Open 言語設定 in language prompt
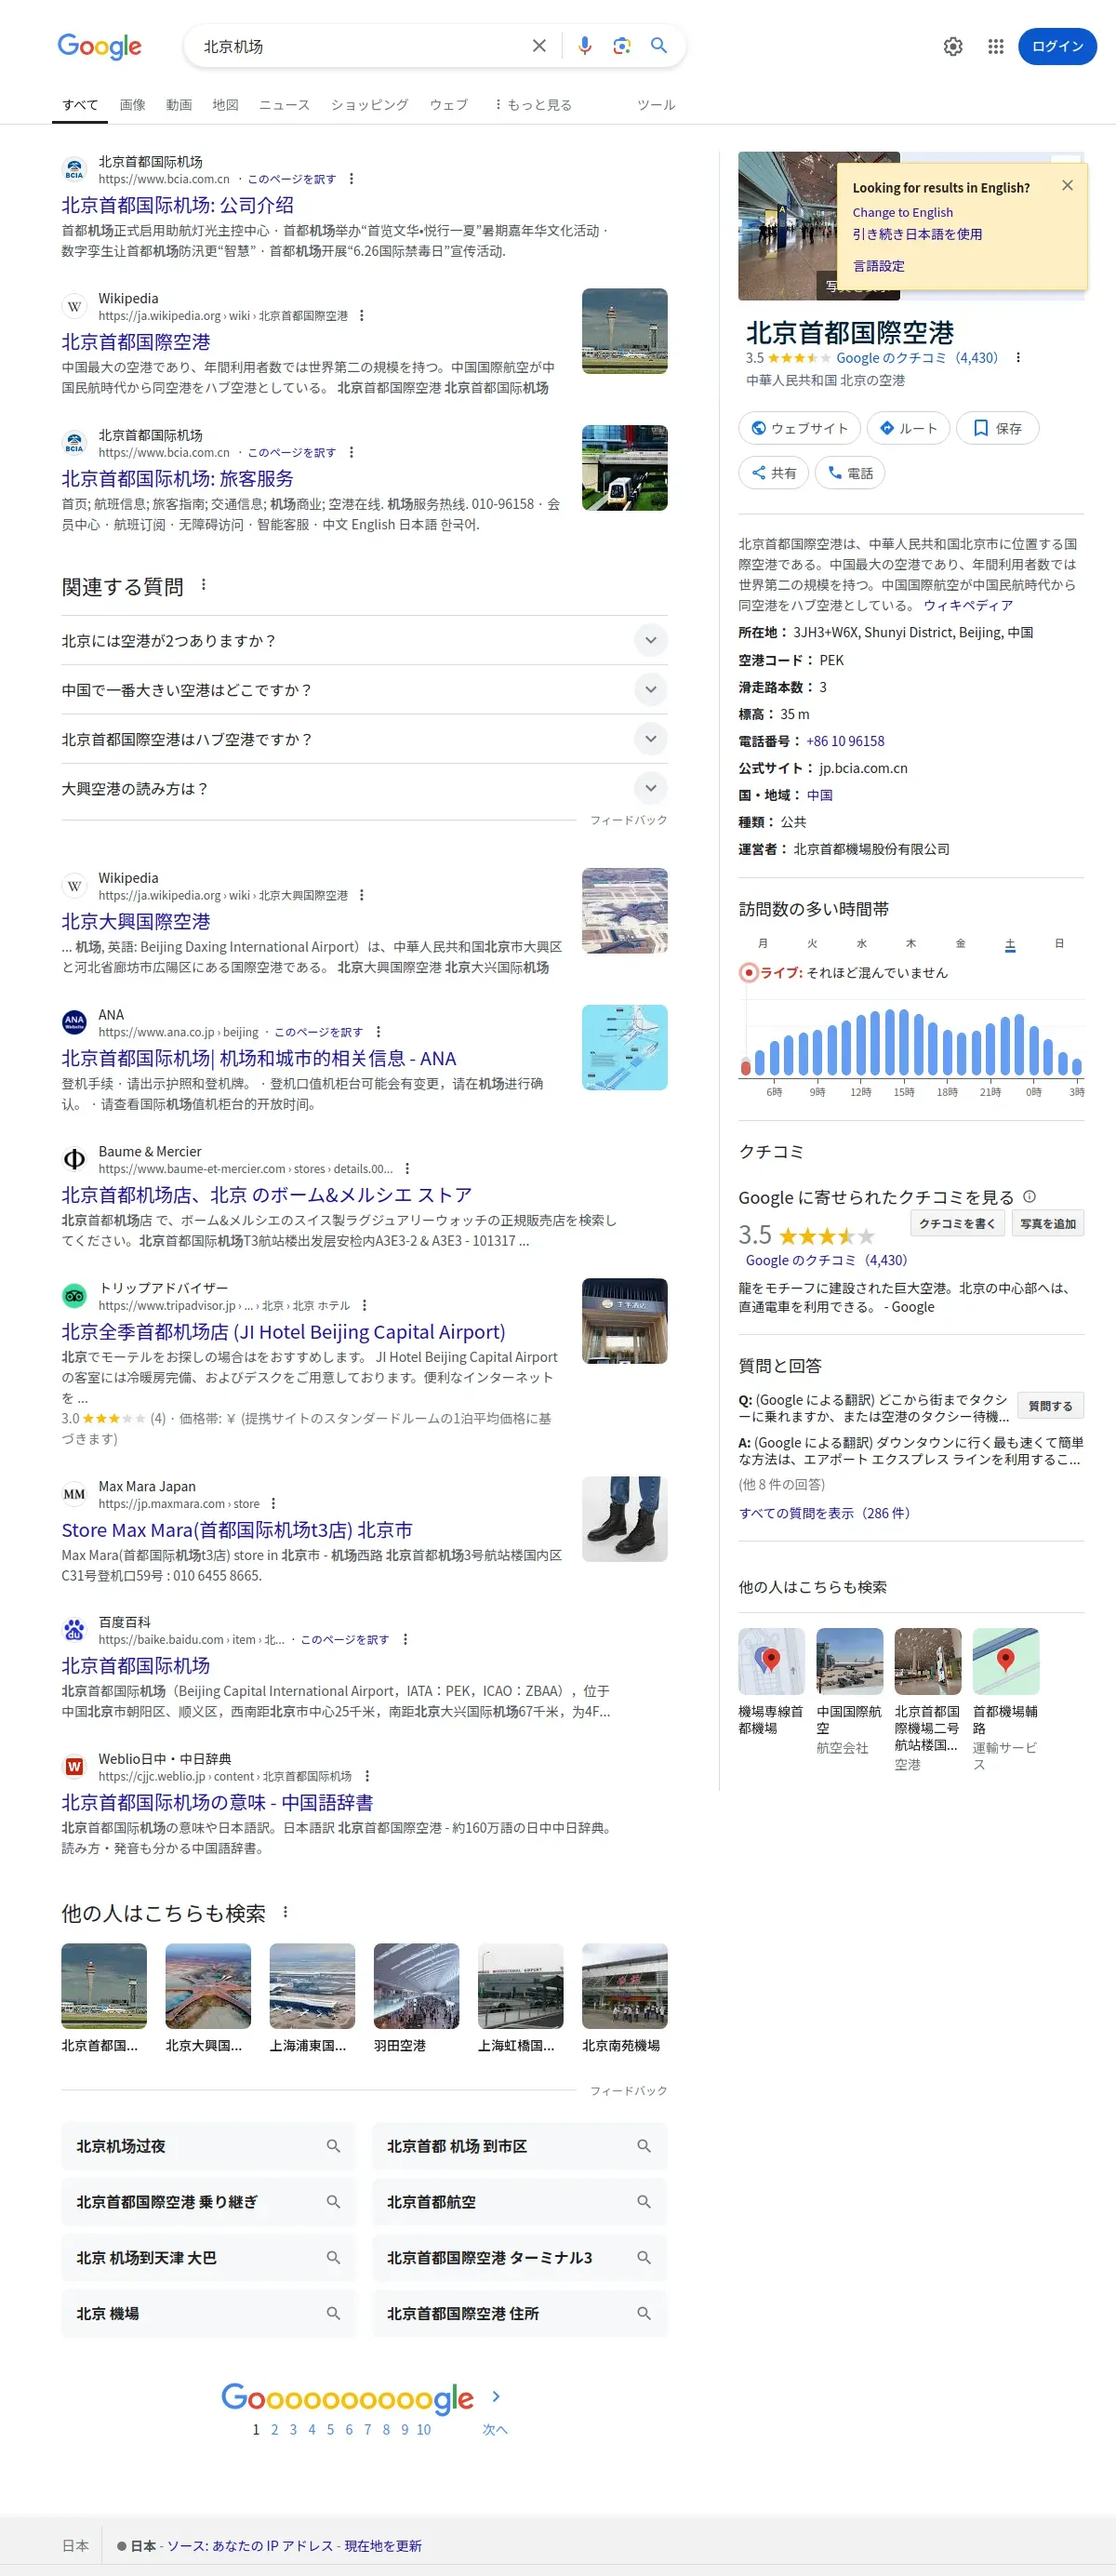 [878, 266]
